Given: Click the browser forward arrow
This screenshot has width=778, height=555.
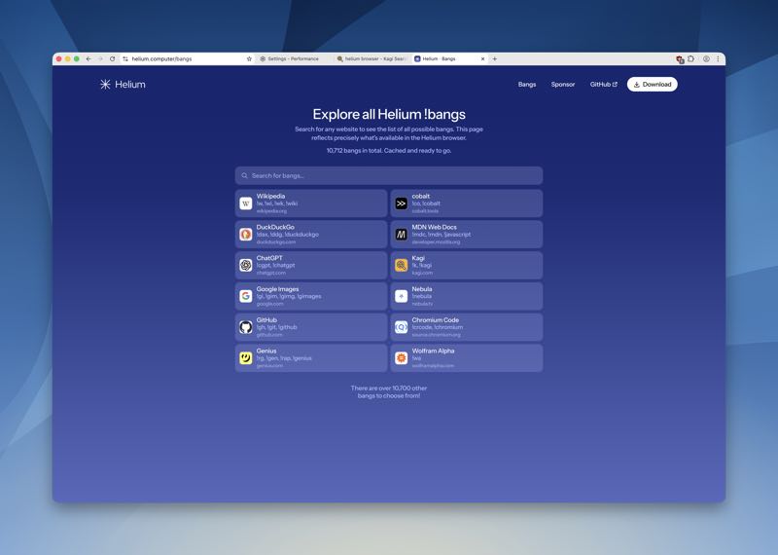Looking at the screenshot, I should tap(100, 58).
